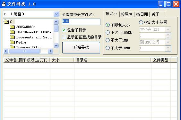Select 360SANDBOX tree entry text
The image size is (181, 120).
[x=26, y=27]
